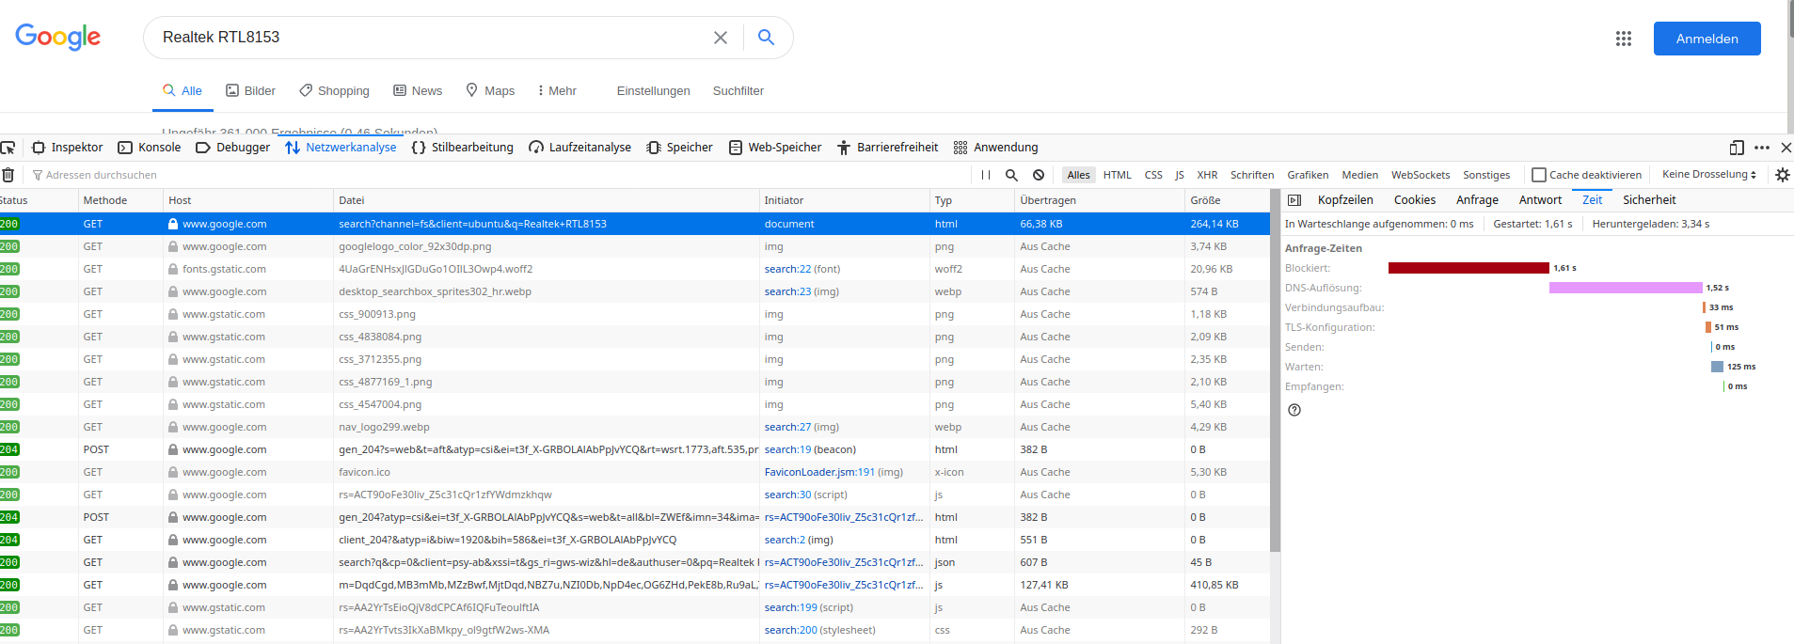Enable the JS request filter
1794x644 pixels.
(x=1180, y=175)
